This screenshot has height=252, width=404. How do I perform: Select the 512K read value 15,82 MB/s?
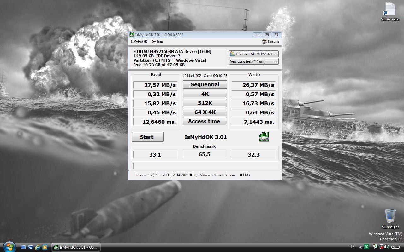(x=155, y=103)
